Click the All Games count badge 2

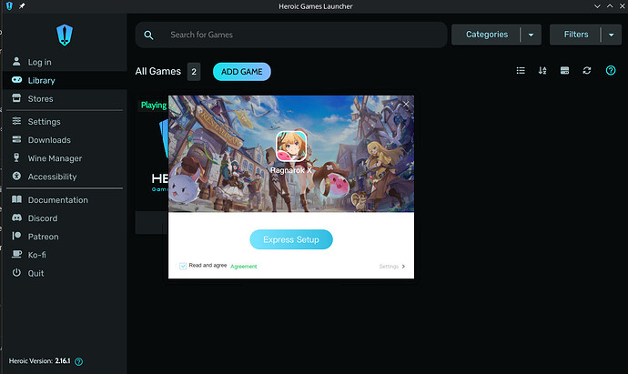(x=194, y=72)
